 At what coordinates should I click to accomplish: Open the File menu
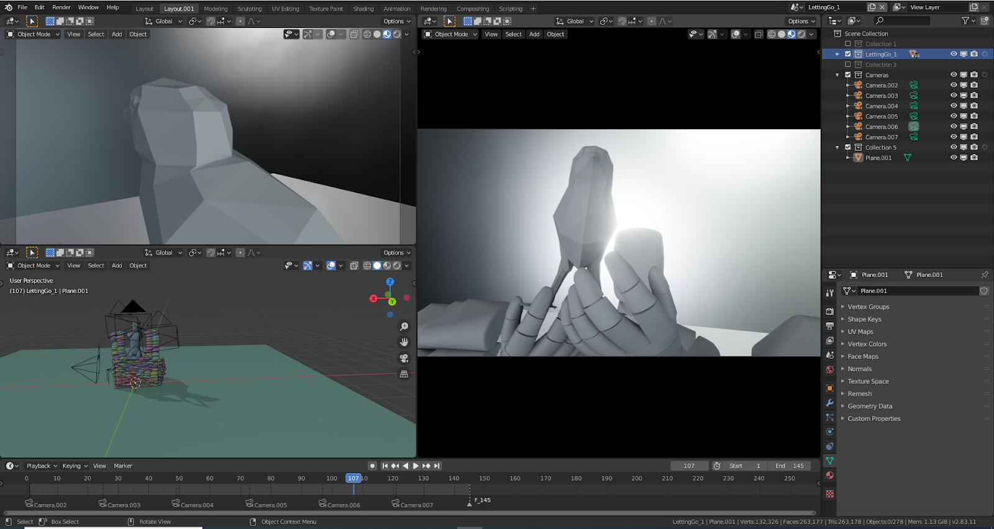tap(22, 7)
